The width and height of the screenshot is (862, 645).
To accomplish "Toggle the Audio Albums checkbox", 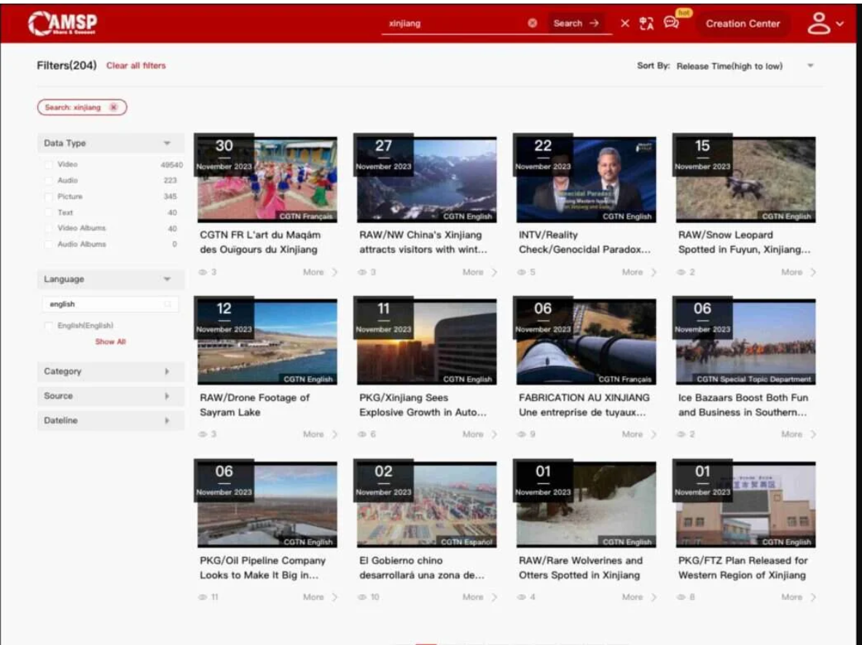I will click(x=48, y=244).
